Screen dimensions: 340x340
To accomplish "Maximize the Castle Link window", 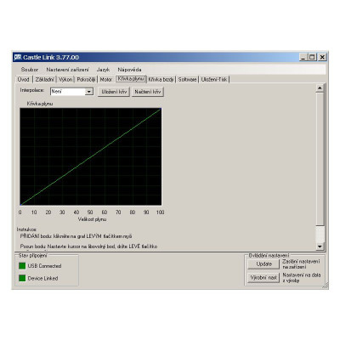I will (x=312, y=57).
